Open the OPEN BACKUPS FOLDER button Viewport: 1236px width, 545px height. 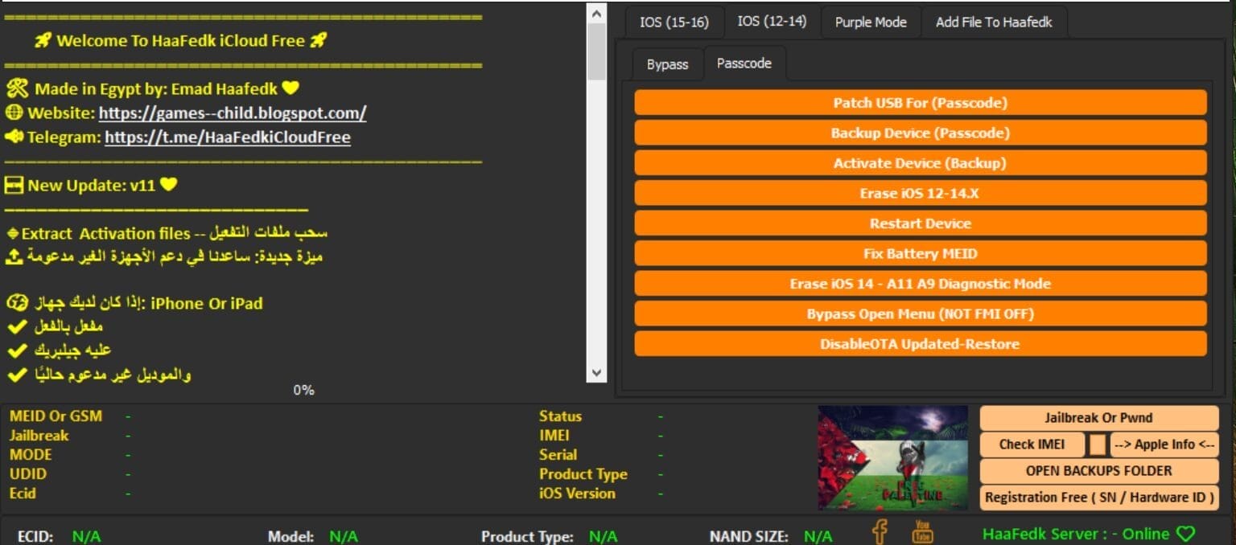(x=1098, y=470)
